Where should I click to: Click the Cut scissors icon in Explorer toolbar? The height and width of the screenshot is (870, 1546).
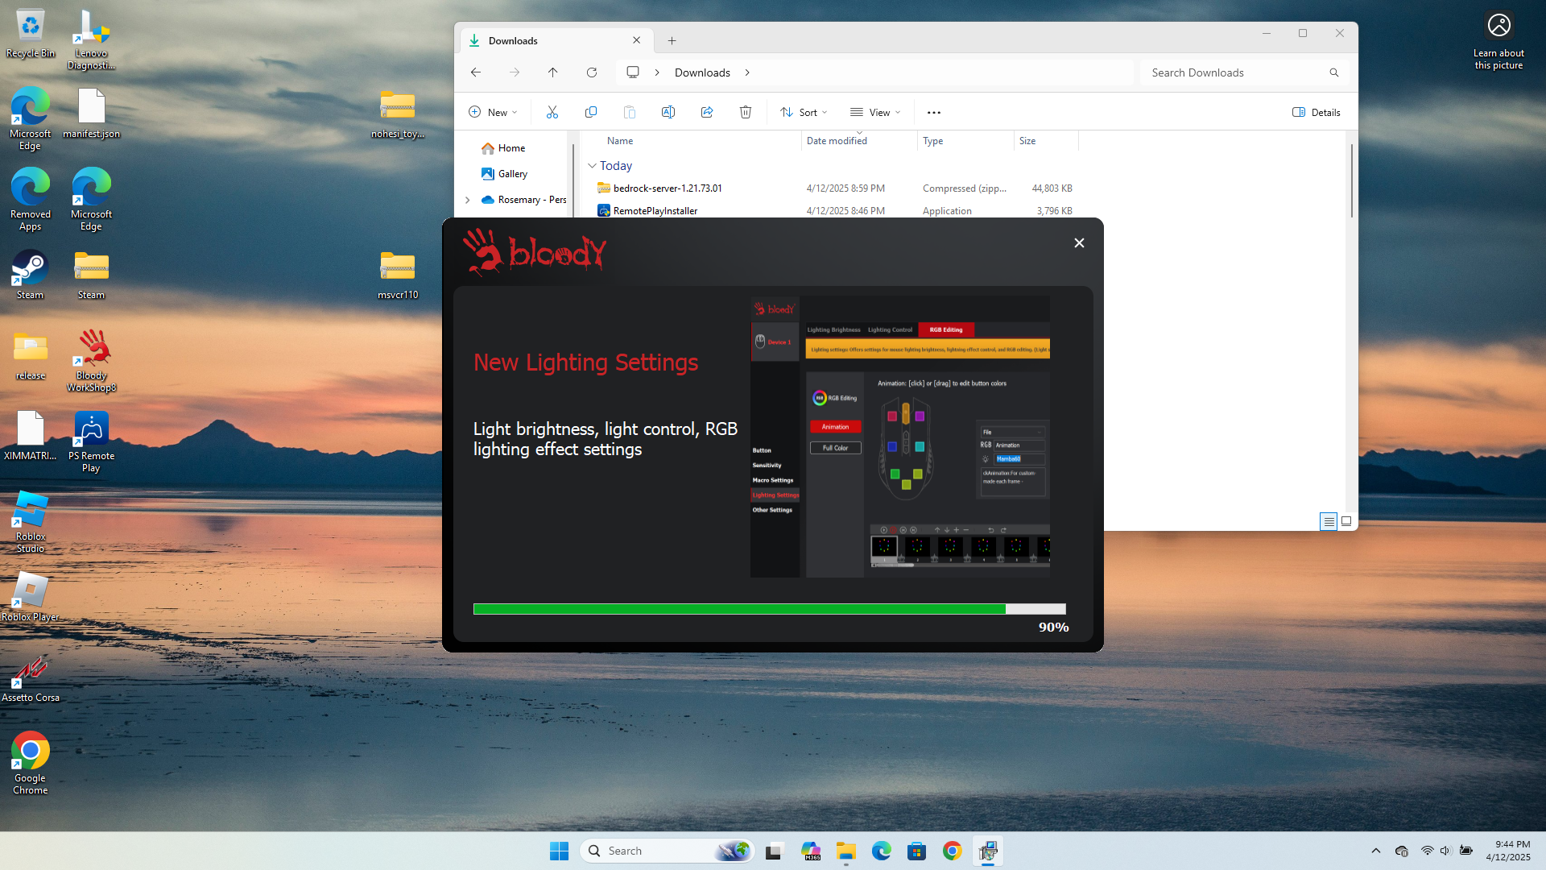[x=552, y=112]
